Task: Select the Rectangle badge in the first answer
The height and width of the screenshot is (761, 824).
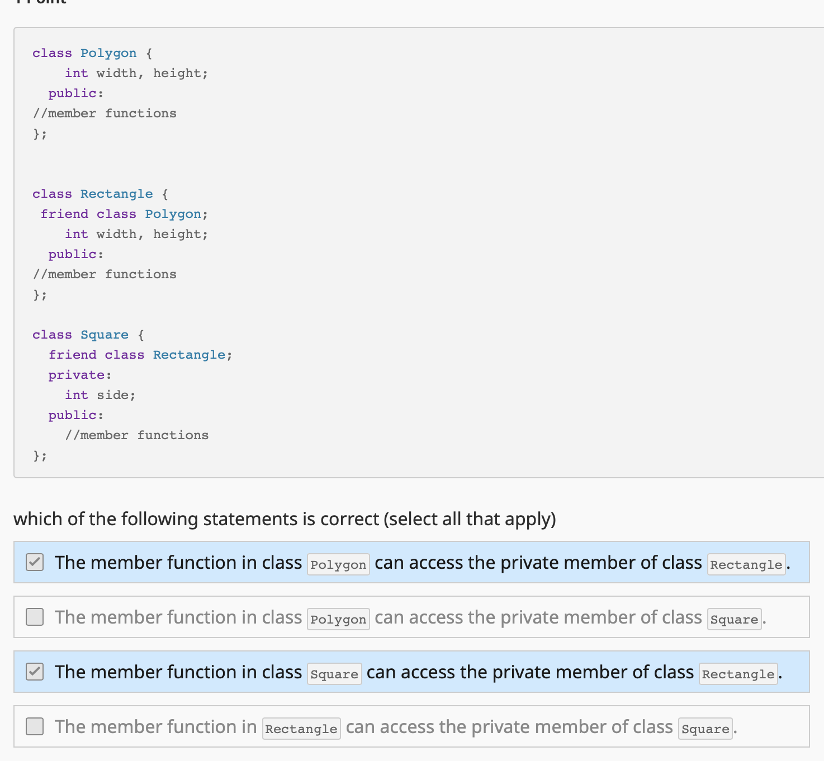Action: click(746, 564)
